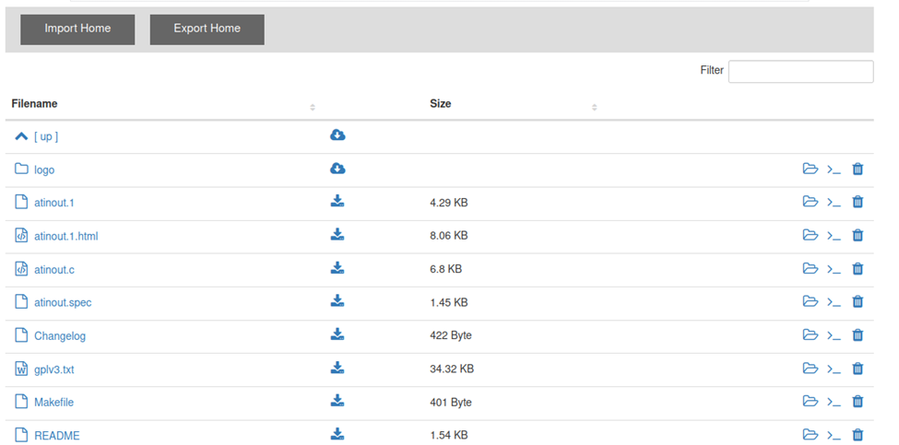
Task: Open logo folder with the folder-open icon
Action: pyautogui.click(x=810, y=169)
